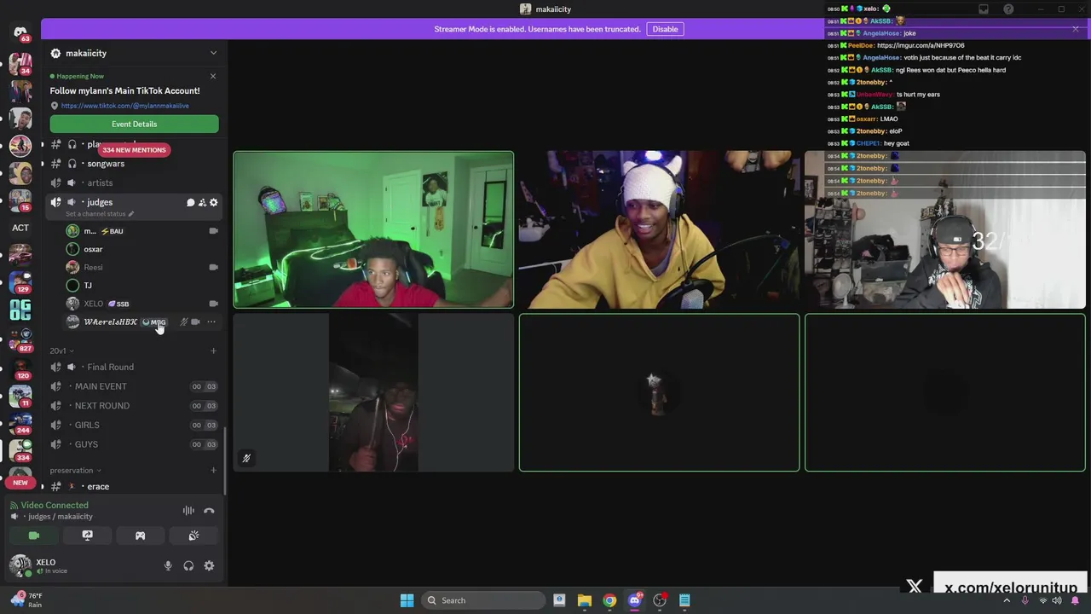Screen dimensions: 1091x614
Task: Deafen audio with headphones icon
Action: pyautogui.click(x=188, y=565)
